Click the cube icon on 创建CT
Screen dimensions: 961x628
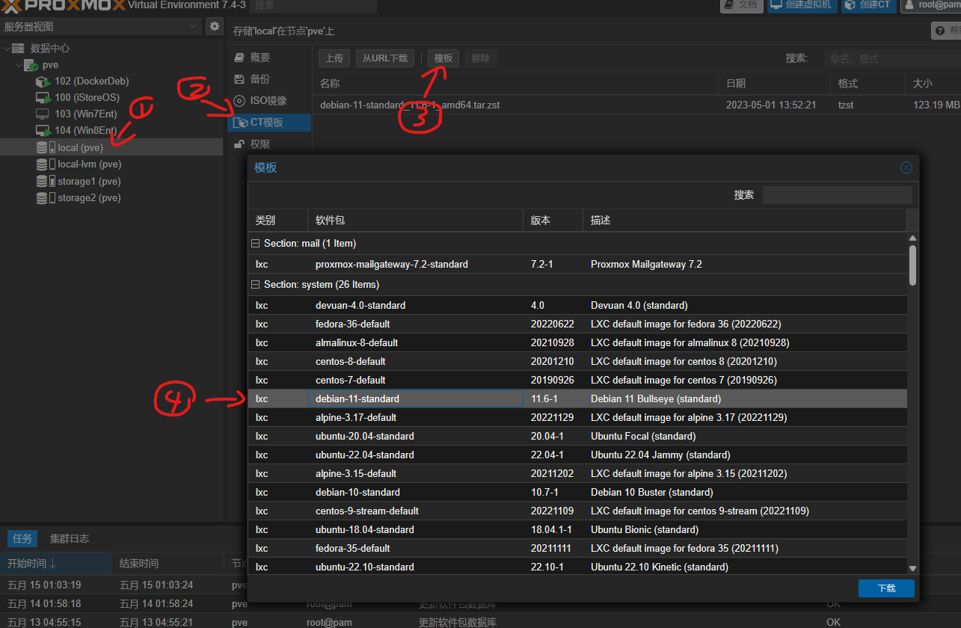point(850,4)
